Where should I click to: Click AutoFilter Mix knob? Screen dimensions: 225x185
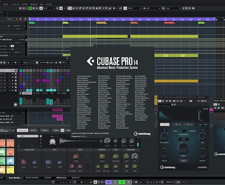(202, 137)
